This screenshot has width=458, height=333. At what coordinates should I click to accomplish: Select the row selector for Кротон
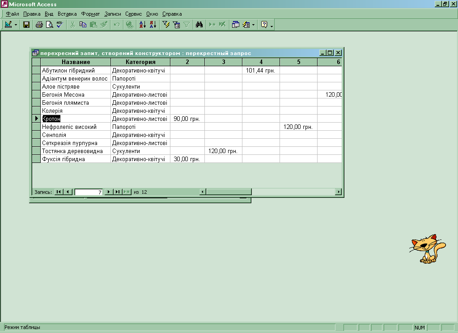36,119
